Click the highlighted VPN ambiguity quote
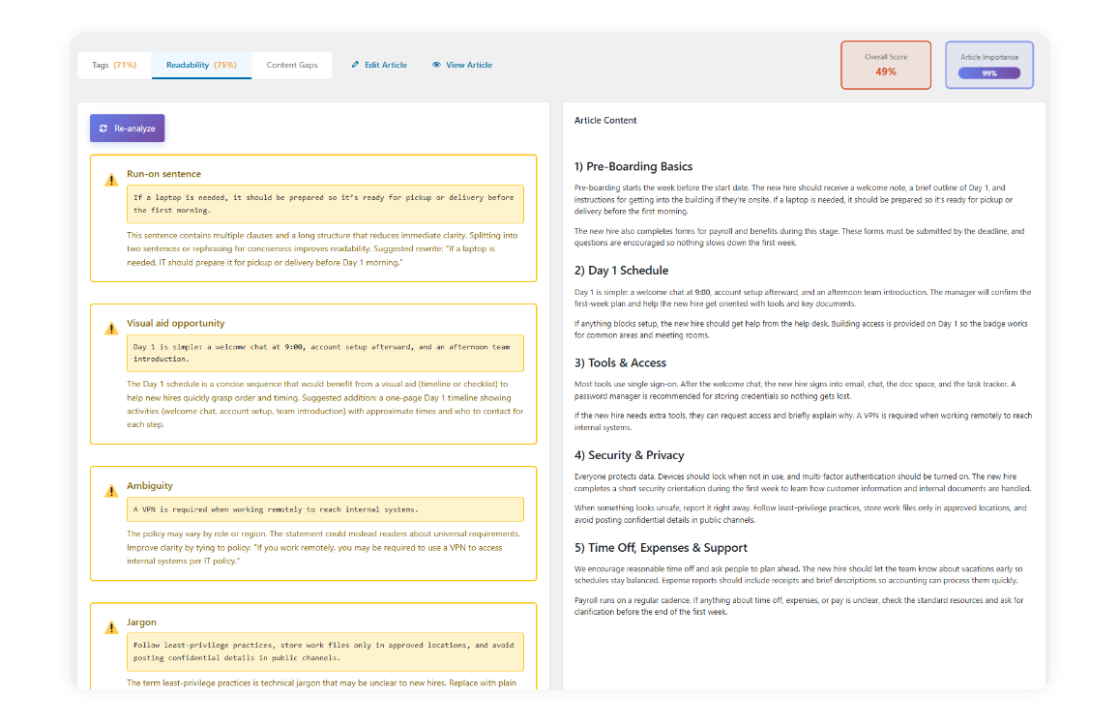Screen dimensions: 1119x722 point(325,509)
